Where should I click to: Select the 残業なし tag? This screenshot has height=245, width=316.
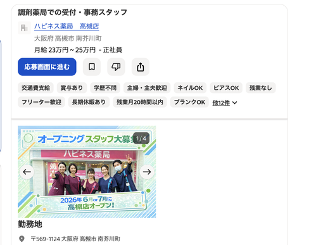click(261, 88)
